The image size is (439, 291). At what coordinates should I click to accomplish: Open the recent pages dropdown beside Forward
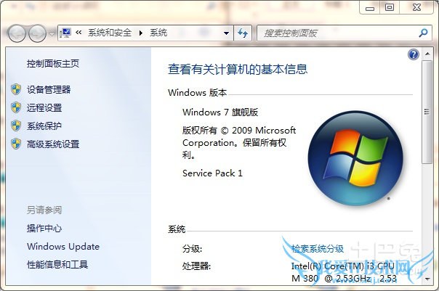(52, 33)
